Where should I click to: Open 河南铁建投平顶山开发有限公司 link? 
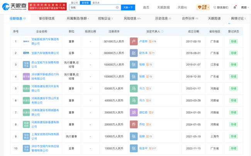point(45,101)
